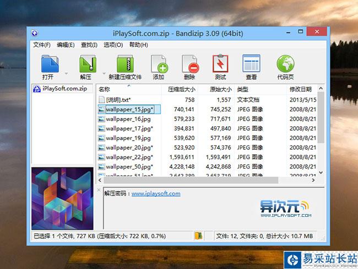Minimize the Bandizip window
This screenshot has width=358, height=269.
[289, 32]
